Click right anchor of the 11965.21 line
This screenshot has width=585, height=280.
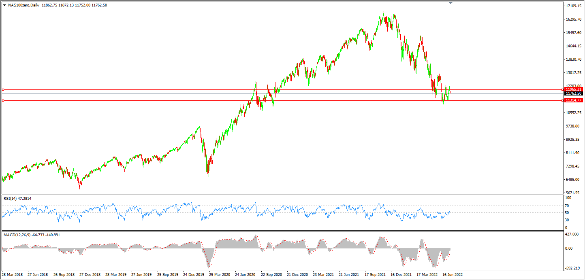562,89
